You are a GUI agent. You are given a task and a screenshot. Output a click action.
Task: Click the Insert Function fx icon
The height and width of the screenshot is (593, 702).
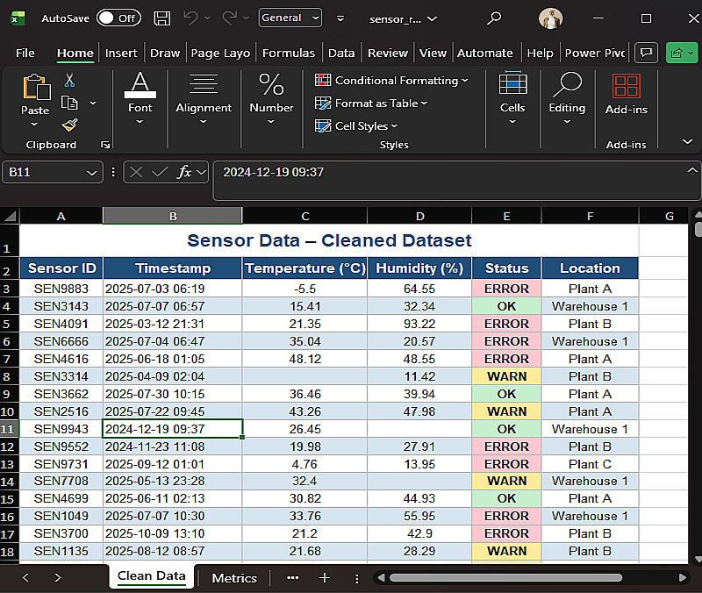(x=184, y=172)
